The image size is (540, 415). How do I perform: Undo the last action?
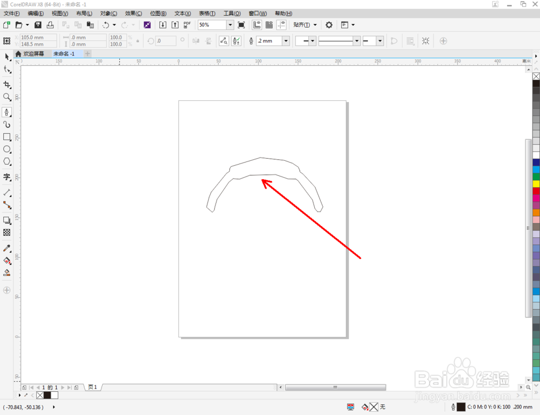105,25
